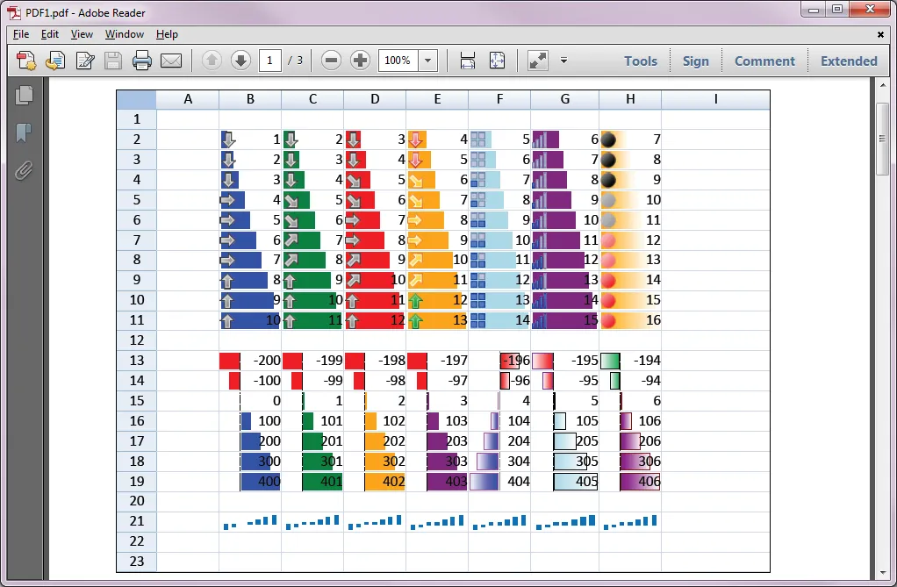Click the Create PDF online icon
This screenshot has height=587, width=897.
point(27,61)
